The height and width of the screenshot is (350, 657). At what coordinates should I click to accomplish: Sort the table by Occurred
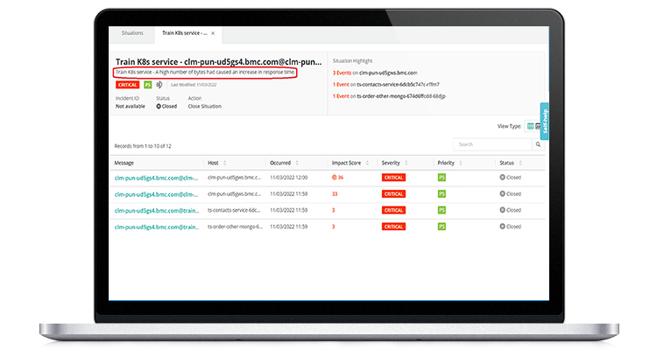(297, 163)
